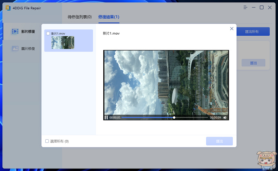The image size is (278, 171).
Task: Click the background 匯出 button on result card
Action: pos(253,63)
